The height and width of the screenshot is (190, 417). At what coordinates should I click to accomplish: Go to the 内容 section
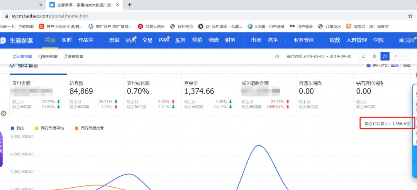[164, 40]
